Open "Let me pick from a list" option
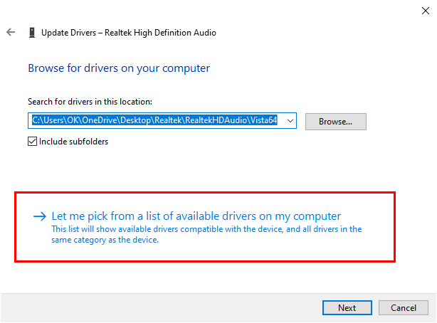 tap(196, 216)
